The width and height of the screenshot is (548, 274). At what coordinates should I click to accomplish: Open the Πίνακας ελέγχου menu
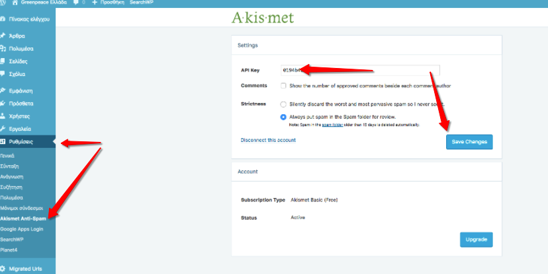click(x=28, y=19)
